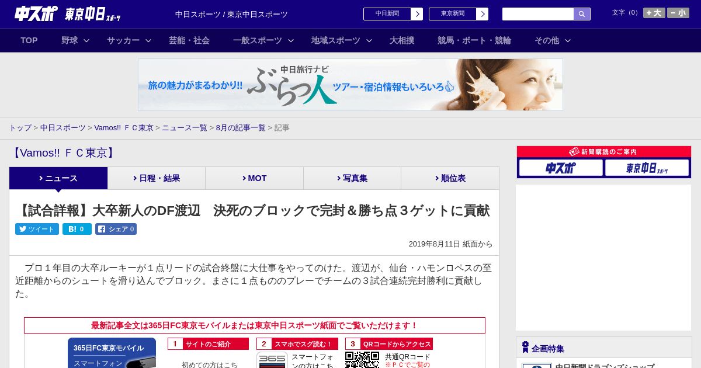Screen dimensions: 701x368
Task: Expand the 地域スポーツ dropdown chevron
Action: pyautogui.click(x=369, y=41)
